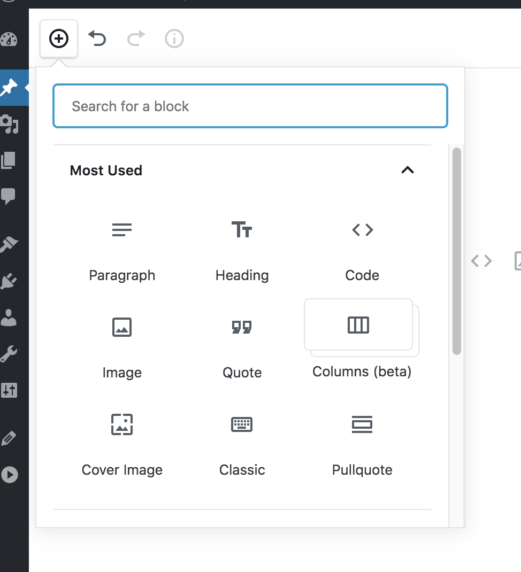Redo the last change
The height and width of the screenshot is (572, 521).
coord(135,39)
